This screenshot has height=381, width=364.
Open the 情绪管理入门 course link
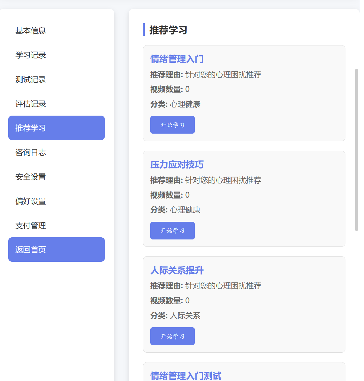[177, 59]
